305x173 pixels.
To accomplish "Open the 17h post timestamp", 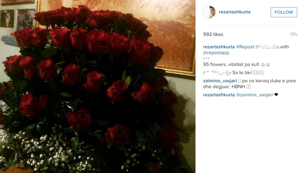I will coord(293,34).
